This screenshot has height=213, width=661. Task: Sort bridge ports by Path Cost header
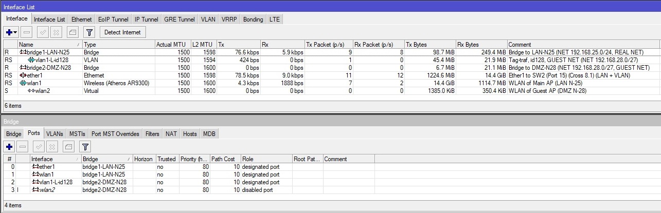225,159
